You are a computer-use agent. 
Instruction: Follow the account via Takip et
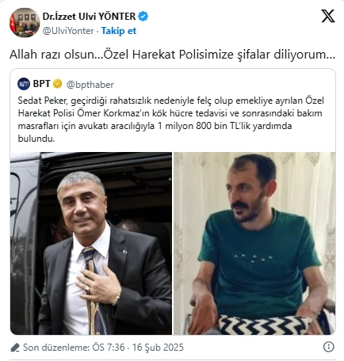point(119,31)
